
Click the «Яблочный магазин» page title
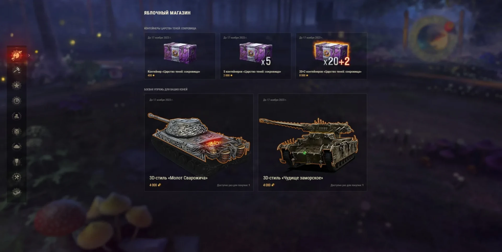click(x=167, y=13)
